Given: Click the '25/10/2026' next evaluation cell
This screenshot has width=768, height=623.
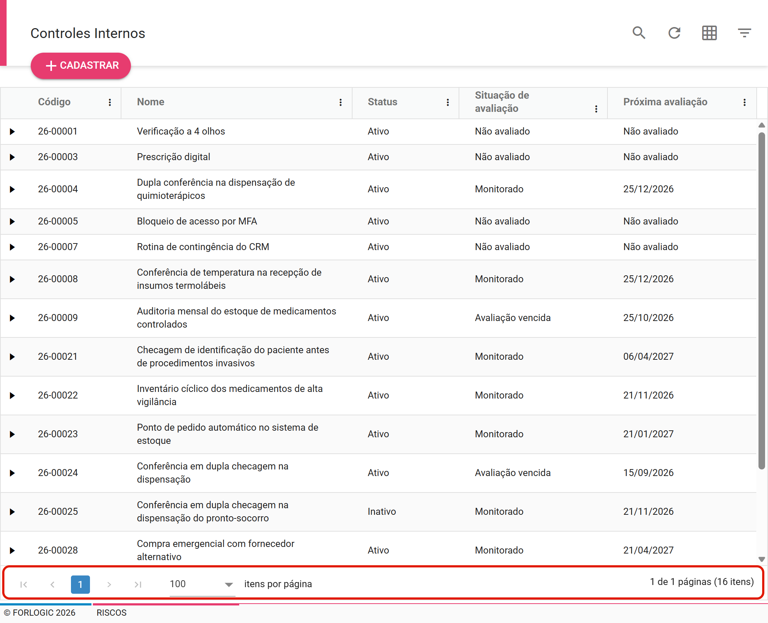Looking at the screenshot, I should coord(648,318).
